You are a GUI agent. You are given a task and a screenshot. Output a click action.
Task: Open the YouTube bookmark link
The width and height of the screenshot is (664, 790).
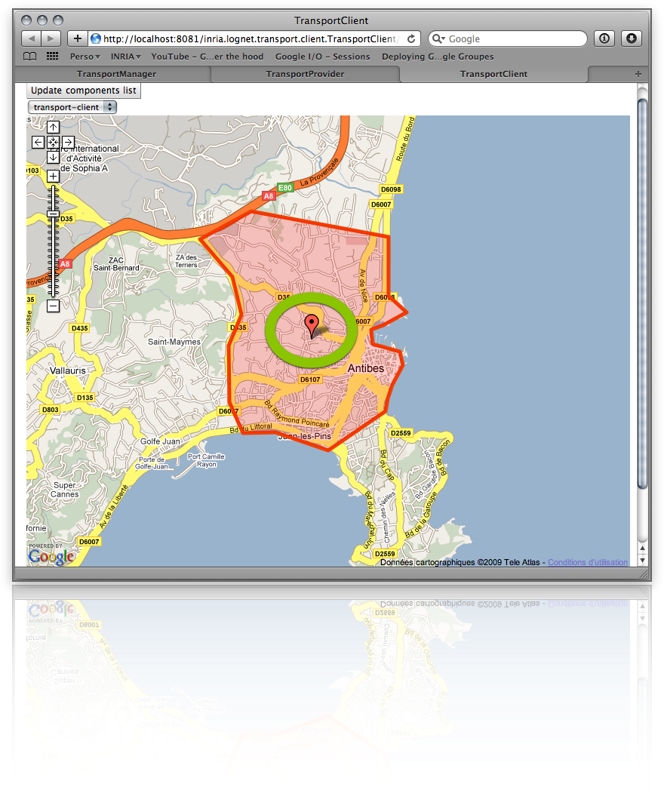(207, 57)
